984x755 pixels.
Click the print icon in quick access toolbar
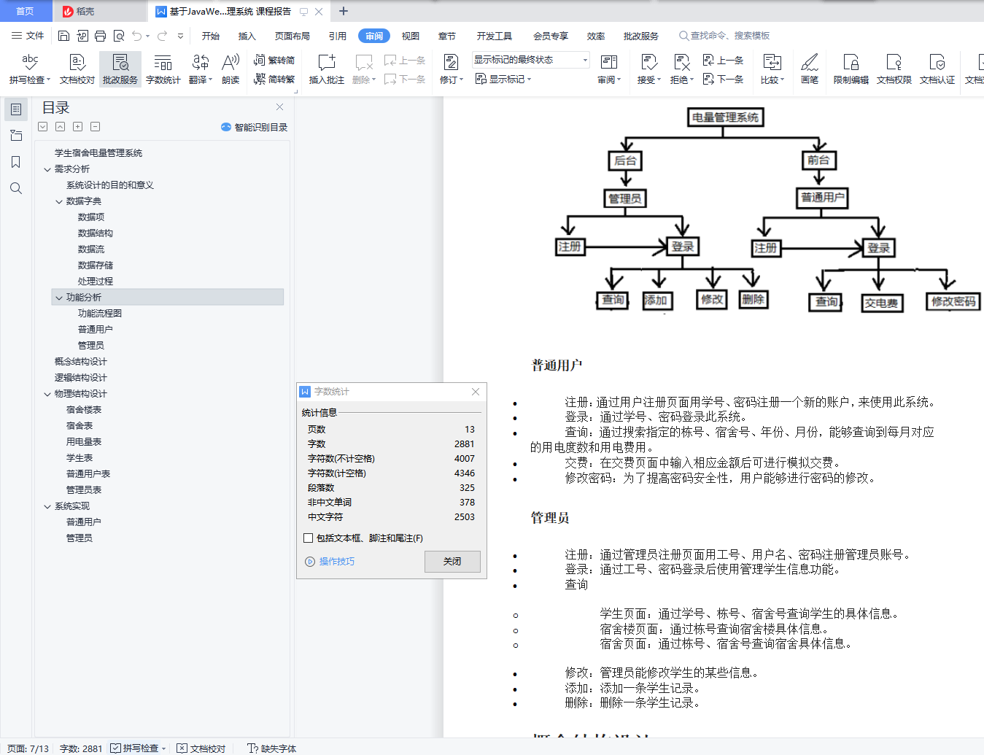point(100,36)
